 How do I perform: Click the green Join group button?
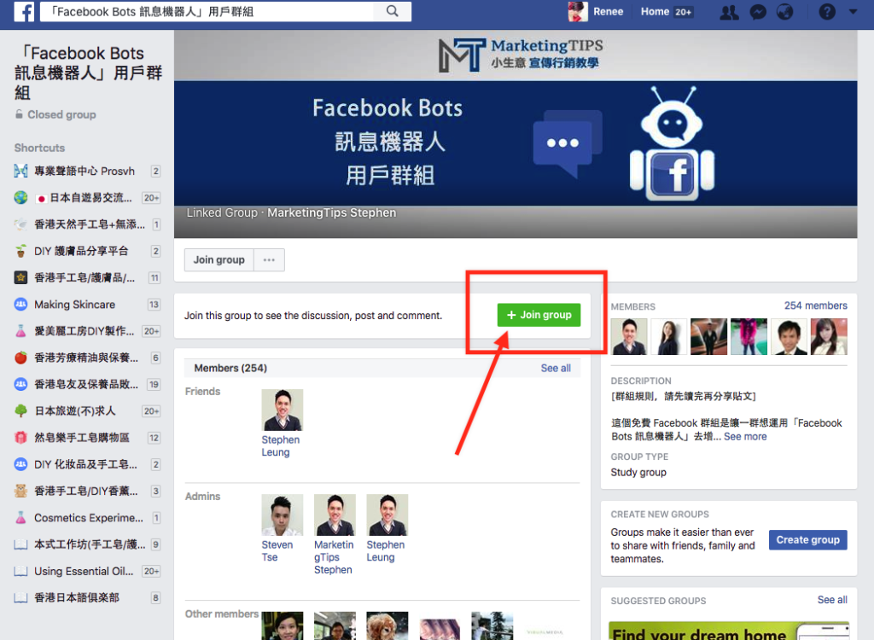(539, 315)
